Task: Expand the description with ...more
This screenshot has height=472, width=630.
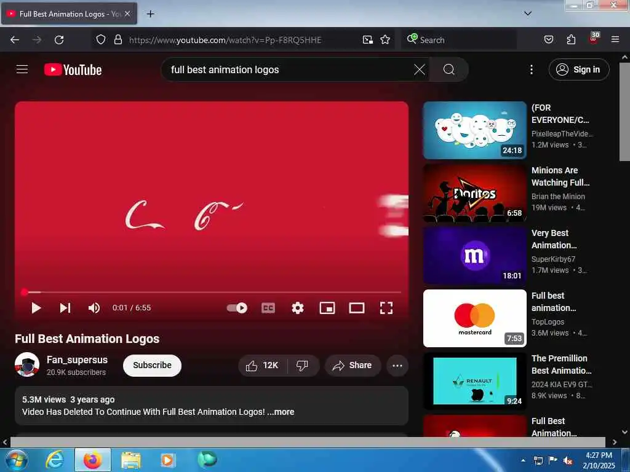Action: pos(281,412)
